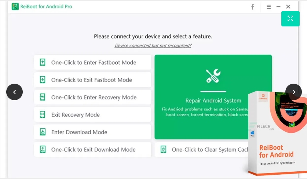This screenshot has height=182, width=307.
Task: Go to previous slide with left arrow
Action: 15,92
